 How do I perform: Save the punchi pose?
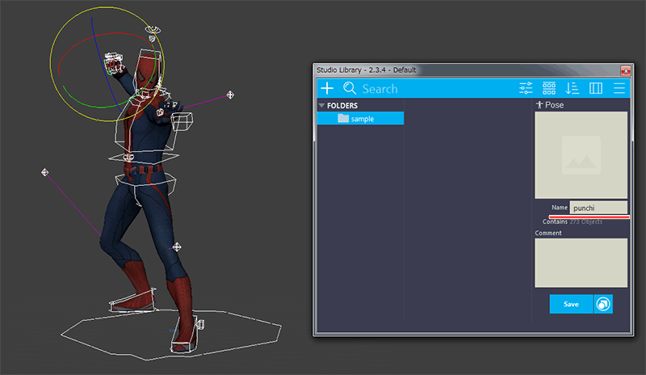(571, 304)
